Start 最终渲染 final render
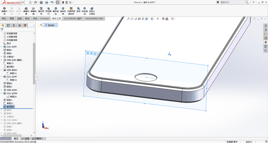The width and height of the screenshot is (268, 143). click(x=56, y=11)
